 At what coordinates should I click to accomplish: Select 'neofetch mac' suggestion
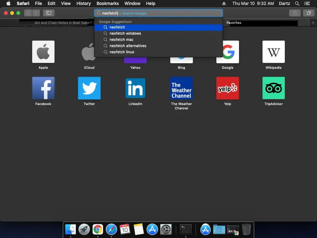coord(158,40)
